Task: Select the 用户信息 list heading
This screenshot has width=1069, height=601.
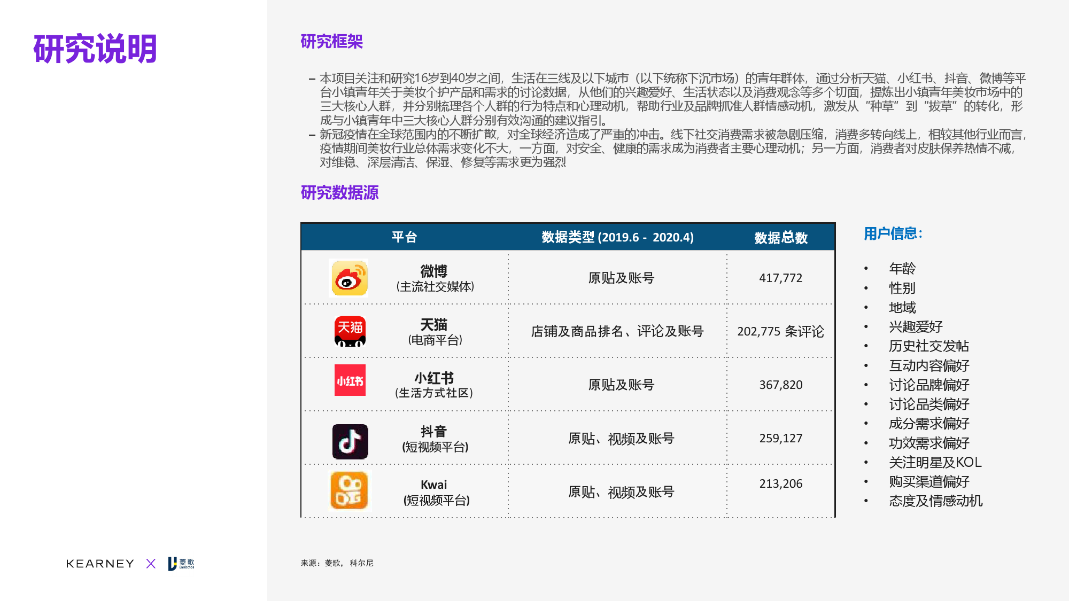Action: point(893,233)
